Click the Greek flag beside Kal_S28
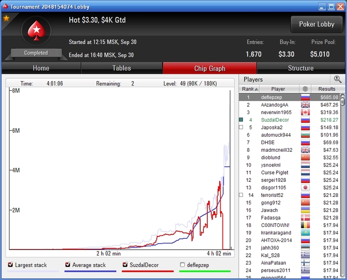The width and height of the screenshot is (347, 280). tap(305, 255)
